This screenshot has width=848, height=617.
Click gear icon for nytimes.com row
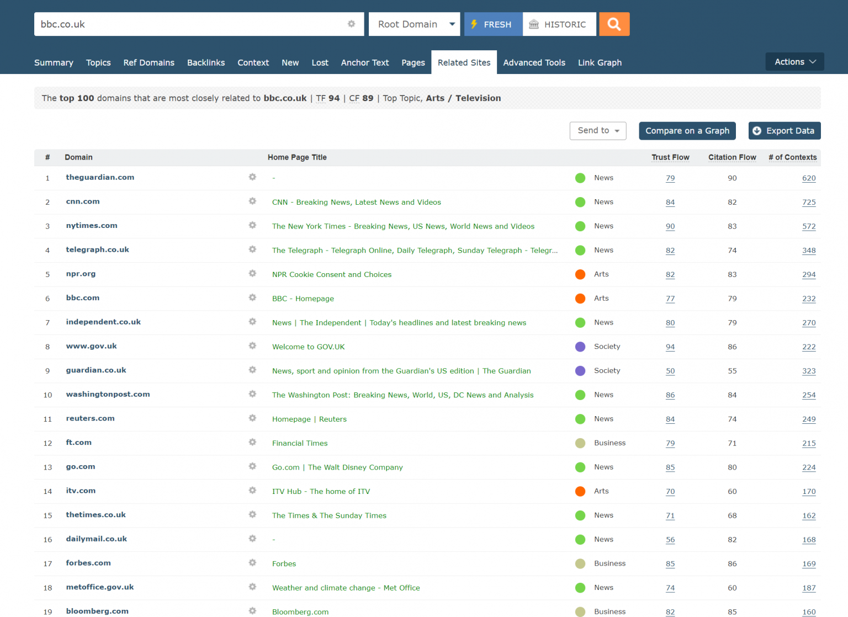tap(252, 225)
